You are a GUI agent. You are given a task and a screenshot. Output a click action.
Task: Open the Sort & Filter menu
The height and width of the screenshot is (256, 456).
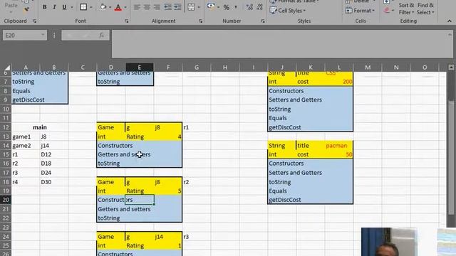[406, 9]
